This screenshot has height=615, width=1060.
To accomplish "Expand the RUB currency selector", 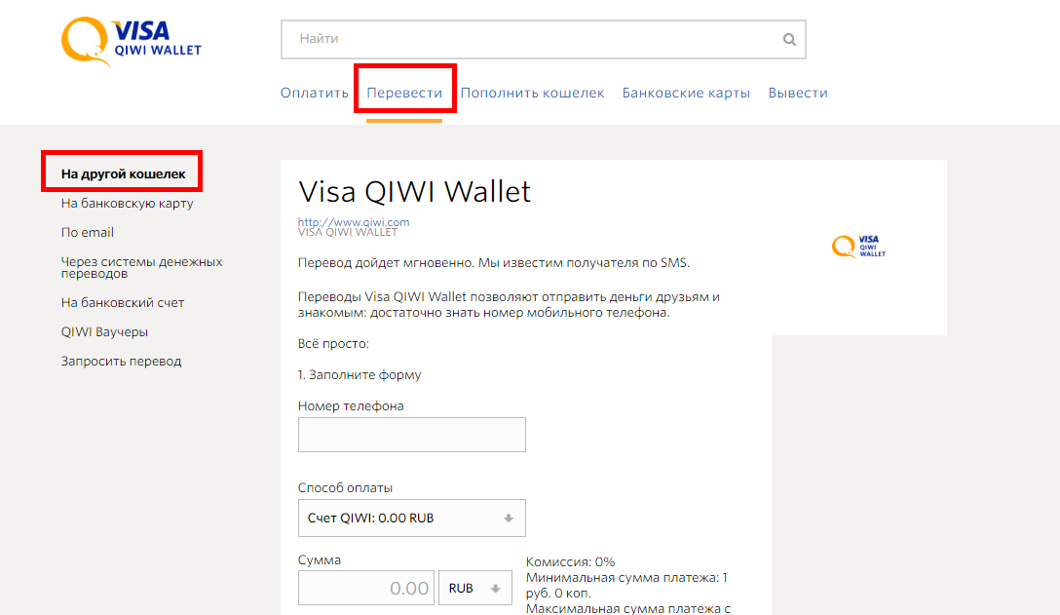I will pyautogui.click(x=475, y=588).
